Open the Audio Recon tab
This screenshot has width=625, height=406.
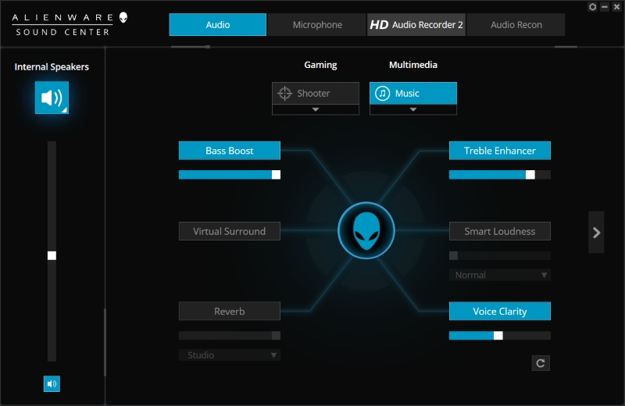516,25
